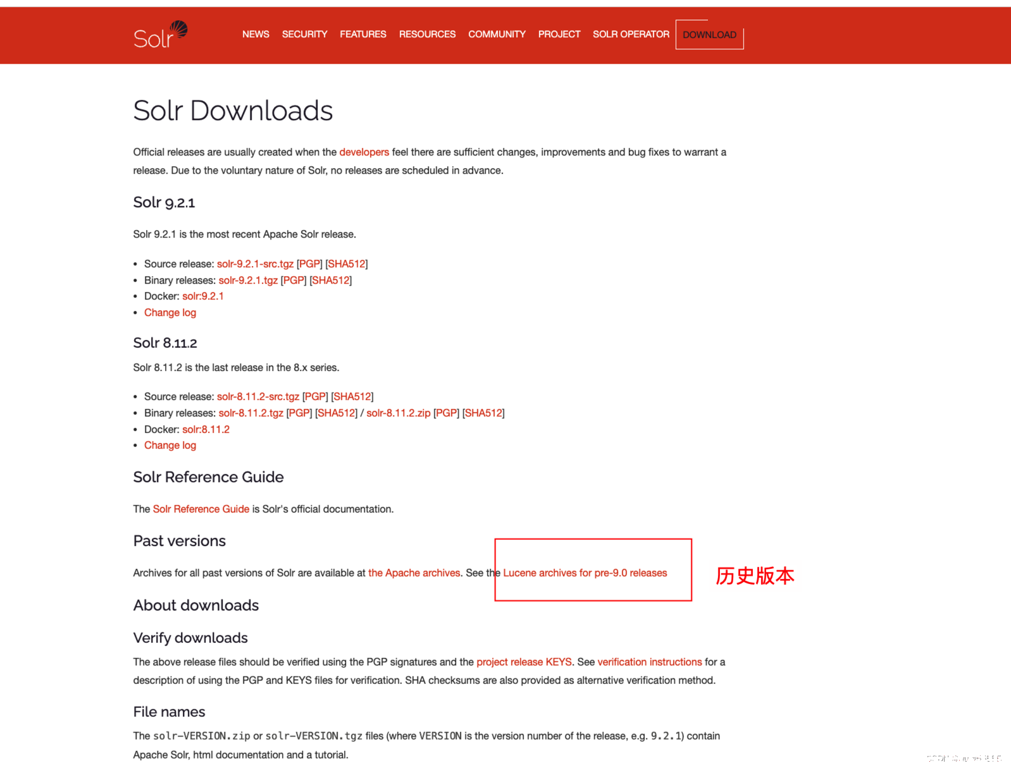Open project release KEYS link

pos(524,662)
